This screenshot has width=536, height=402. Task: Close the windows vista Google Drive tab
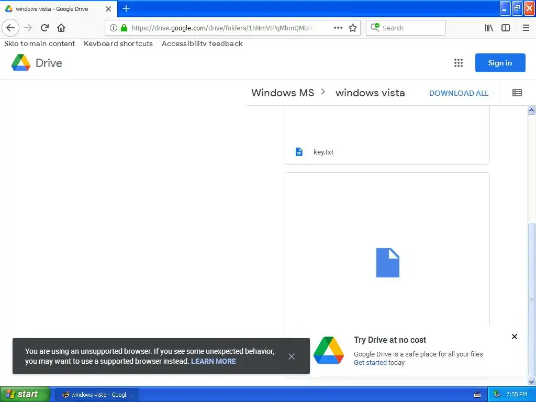[x=108, y=9]
